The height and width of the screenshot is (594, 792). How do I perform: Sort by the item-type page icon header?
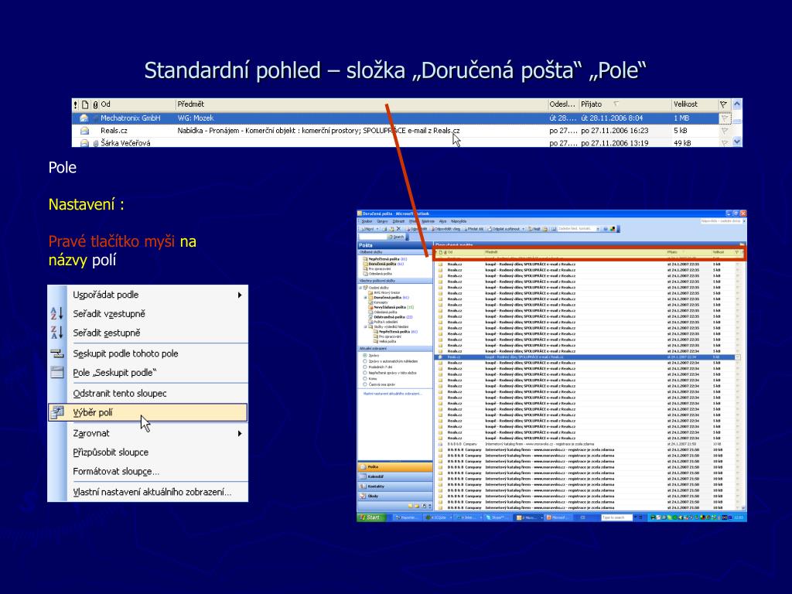(x=85, y=104)
